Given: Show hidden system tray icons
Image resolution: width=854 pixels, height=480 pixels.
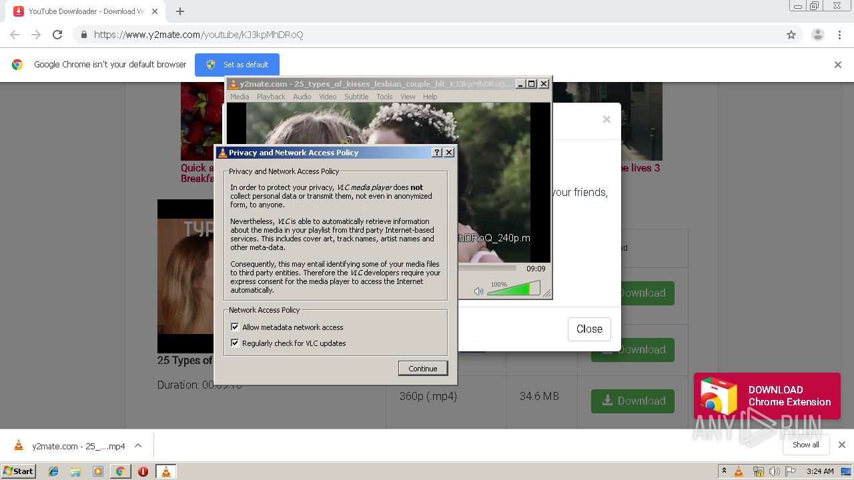Looking at the screenshot, I should coord(724,471).
